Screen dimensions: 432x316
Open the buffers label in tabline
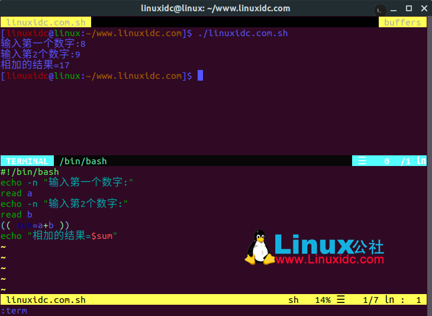[402, 22]
